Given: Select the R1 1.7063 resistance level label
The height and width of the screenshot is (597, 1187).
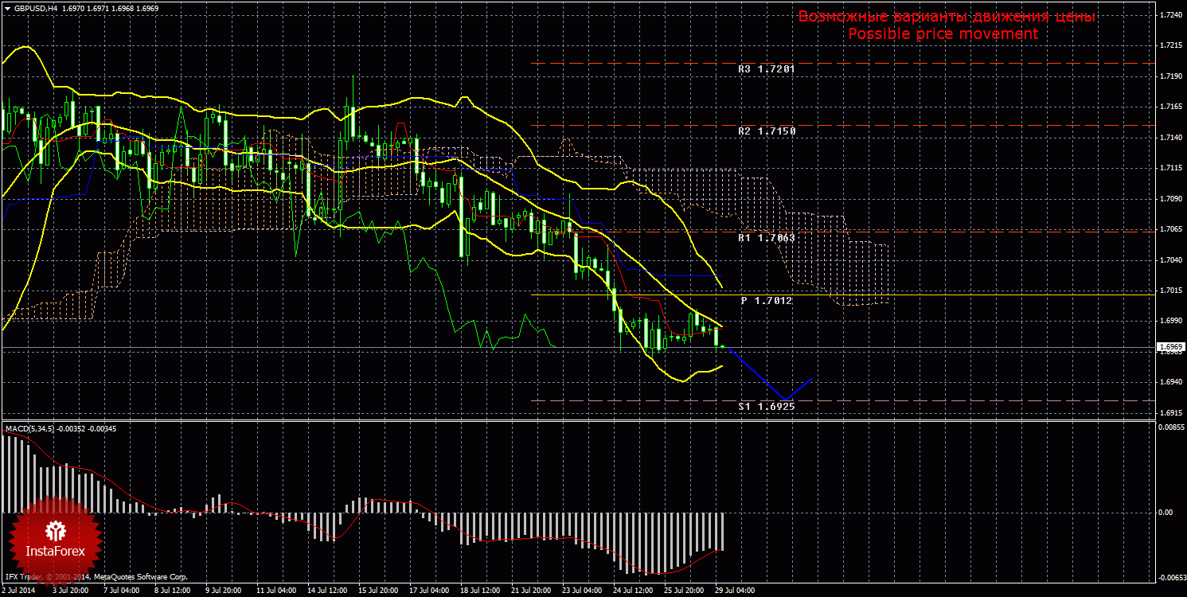Looking at the screenshot, I should coord(767,237).
